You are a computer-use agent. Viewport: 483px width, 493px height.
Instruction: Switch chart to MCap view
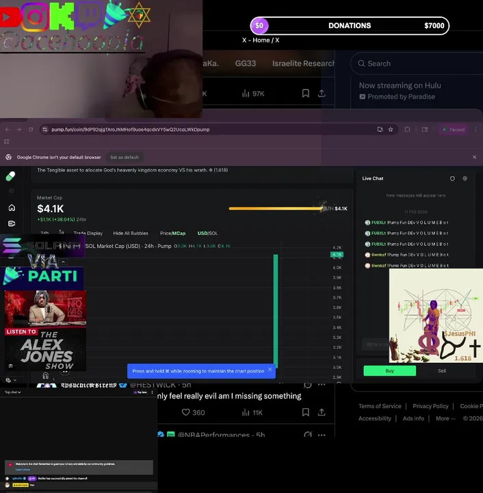coord(179,233)
